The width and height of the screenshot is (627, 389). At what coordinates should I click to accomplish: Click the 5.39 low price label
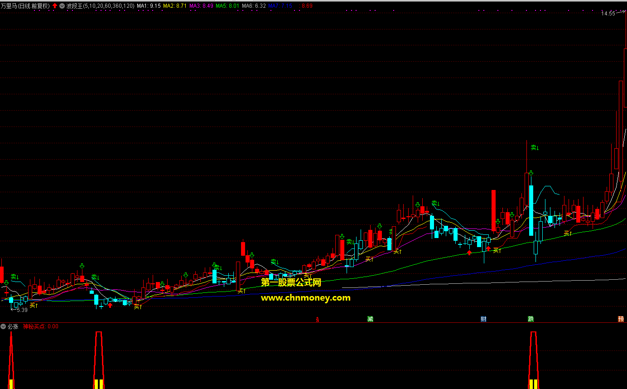tap(22, 310)
